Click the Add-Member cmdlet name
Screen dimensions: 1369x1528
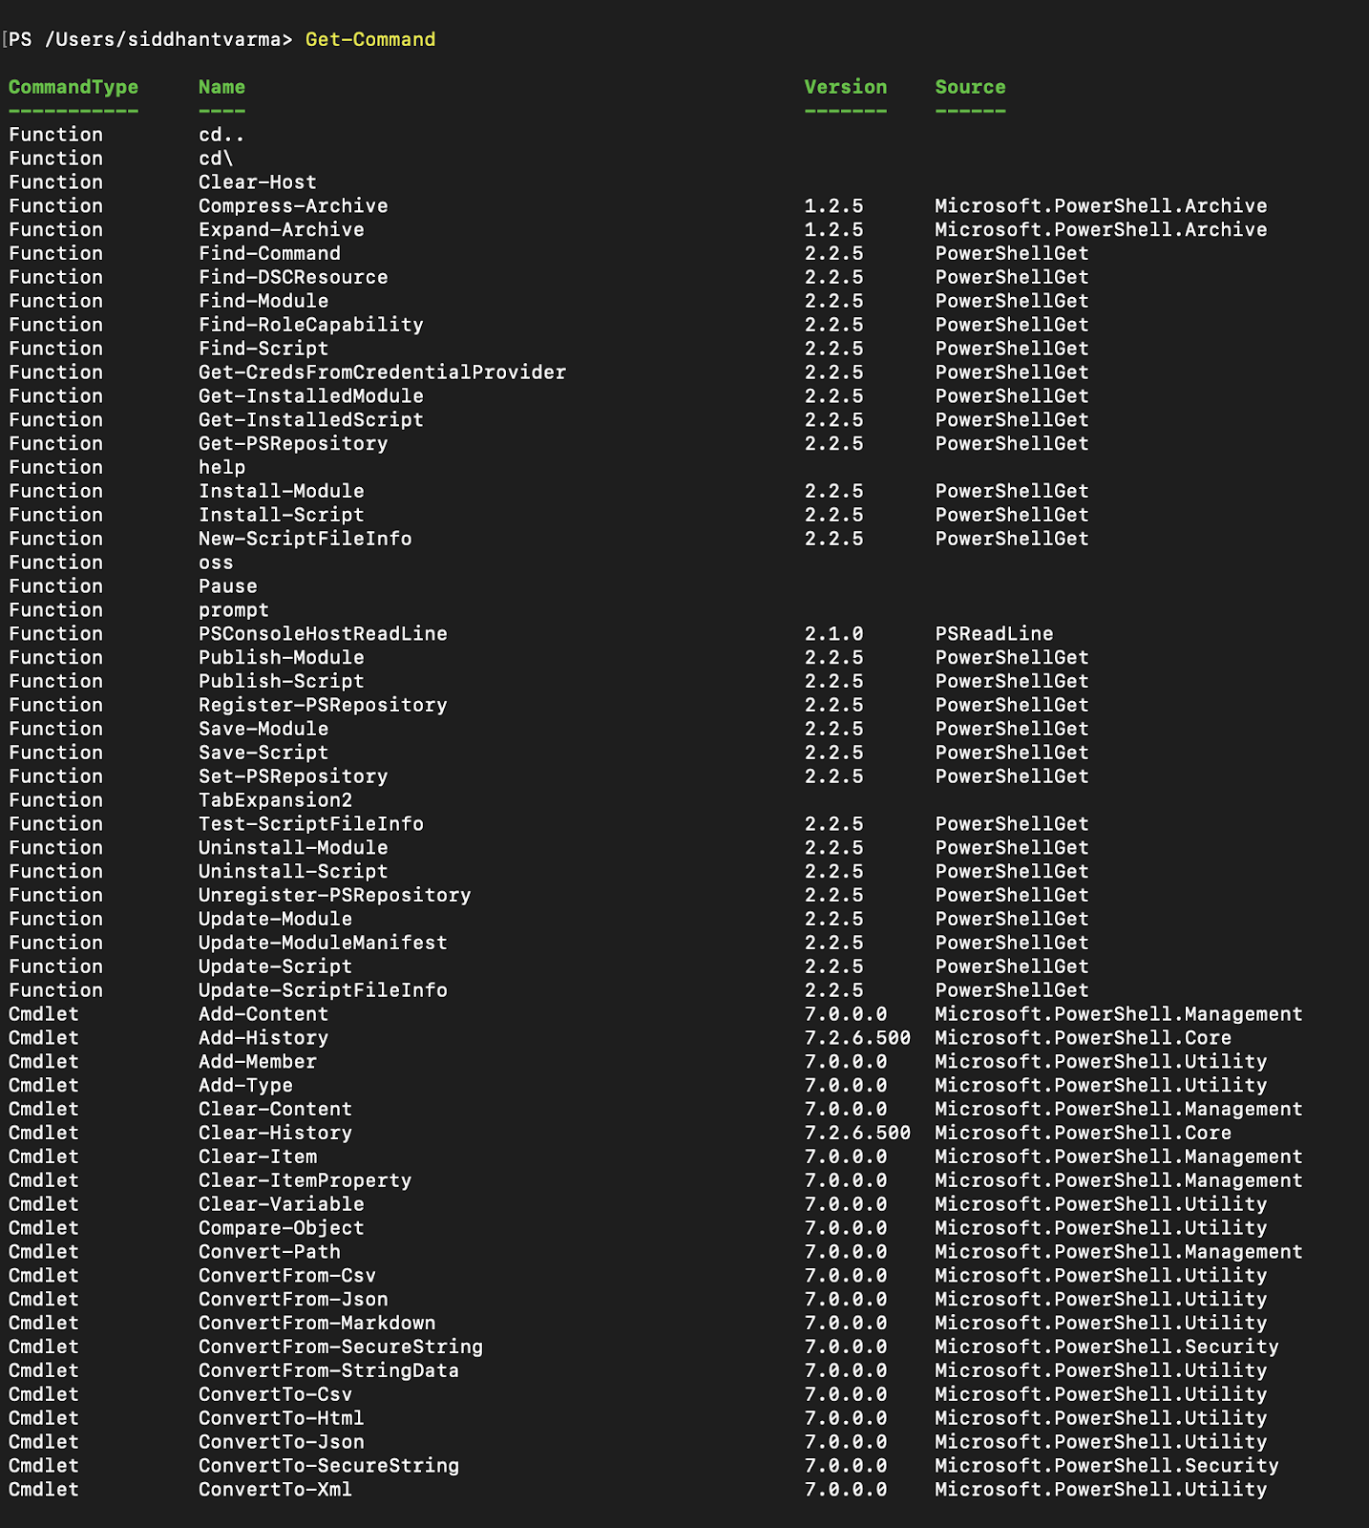pyautogui.click(x=258, y=1062)
